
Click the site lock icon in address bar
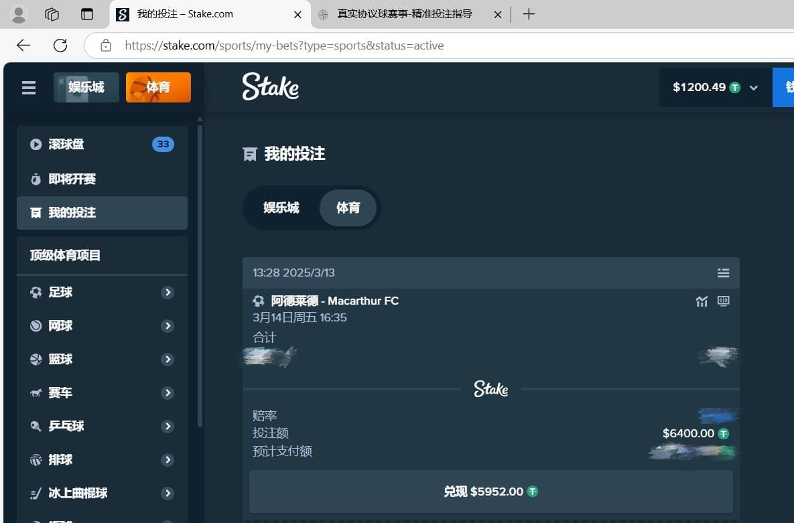tap(106, 46)
